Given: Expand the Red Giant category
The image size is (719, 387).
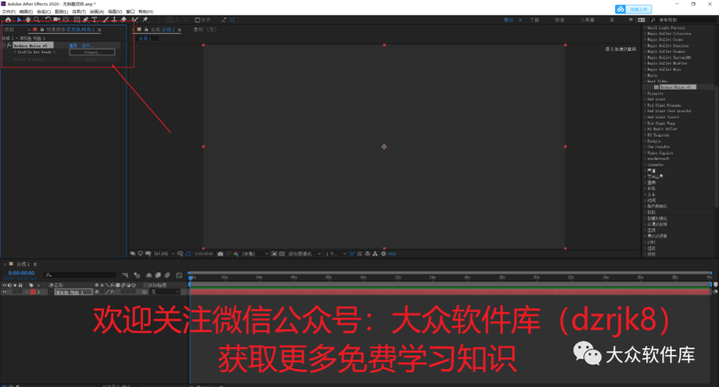Looking at the screenshot, I should pyautogui.click(x=645, y=99).
